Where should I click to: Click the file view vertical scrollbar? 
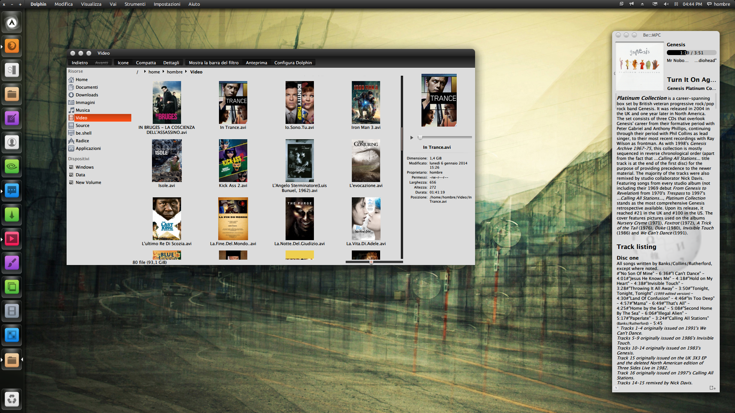(x=402, y=167)
